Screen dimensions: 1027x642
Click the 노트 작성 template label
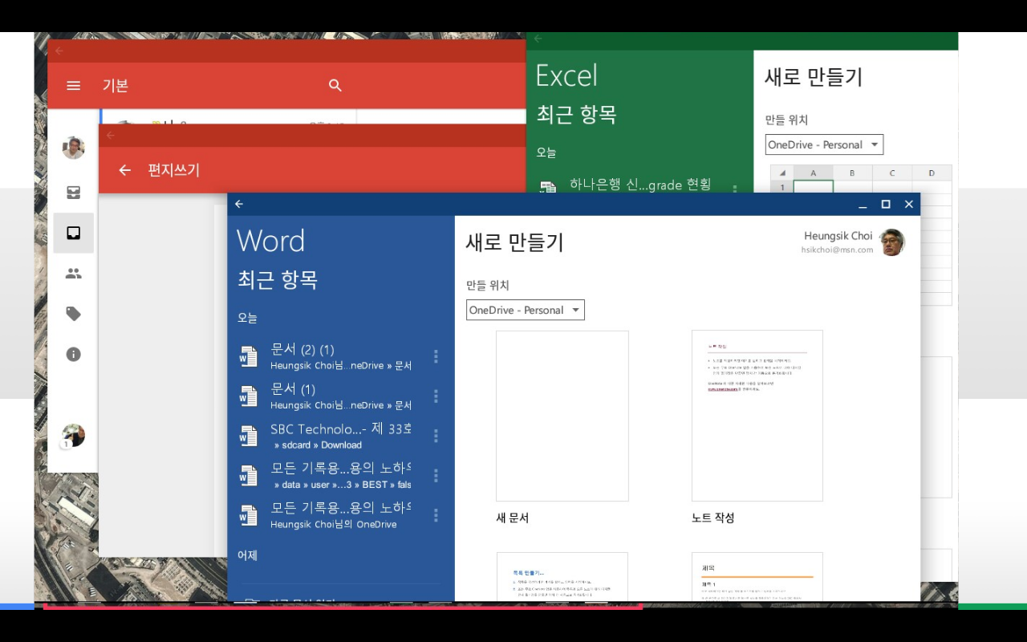coord(713,518)
